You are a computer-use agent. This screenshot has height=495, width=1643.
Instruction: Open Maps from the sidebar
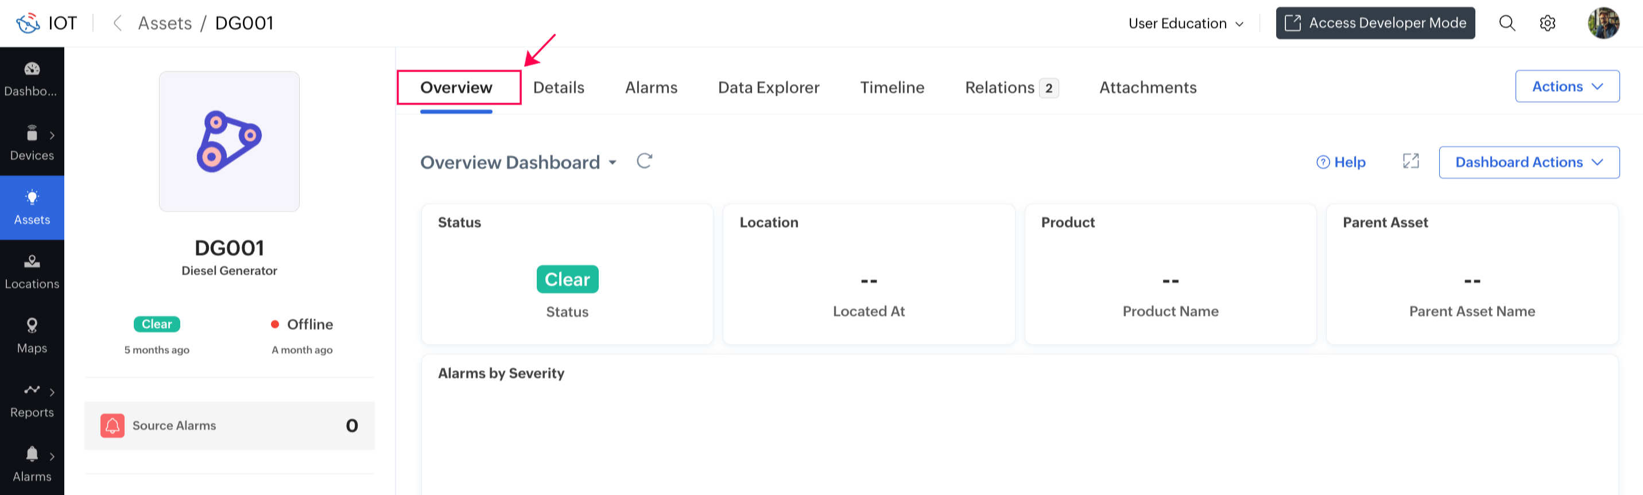point(32,336)
